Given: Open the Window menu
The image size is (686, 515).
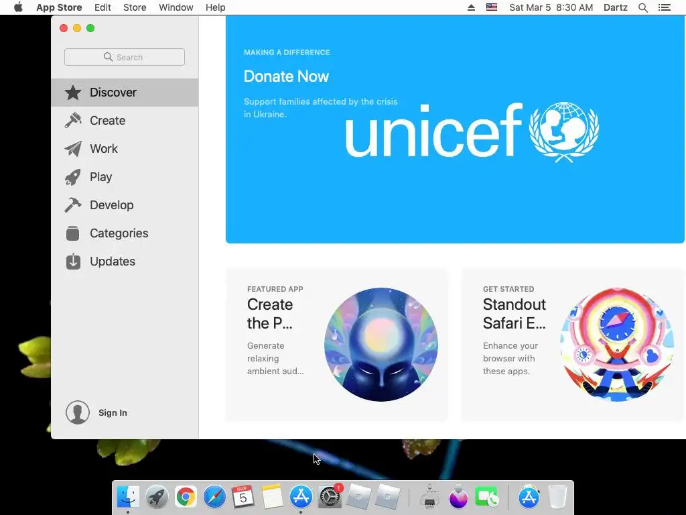Looking at the screenshot, I should 176,7.
